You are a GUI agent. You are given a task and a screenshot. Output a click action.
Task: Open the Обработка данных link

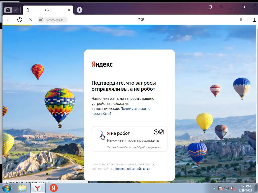click(x=149, y=147)
